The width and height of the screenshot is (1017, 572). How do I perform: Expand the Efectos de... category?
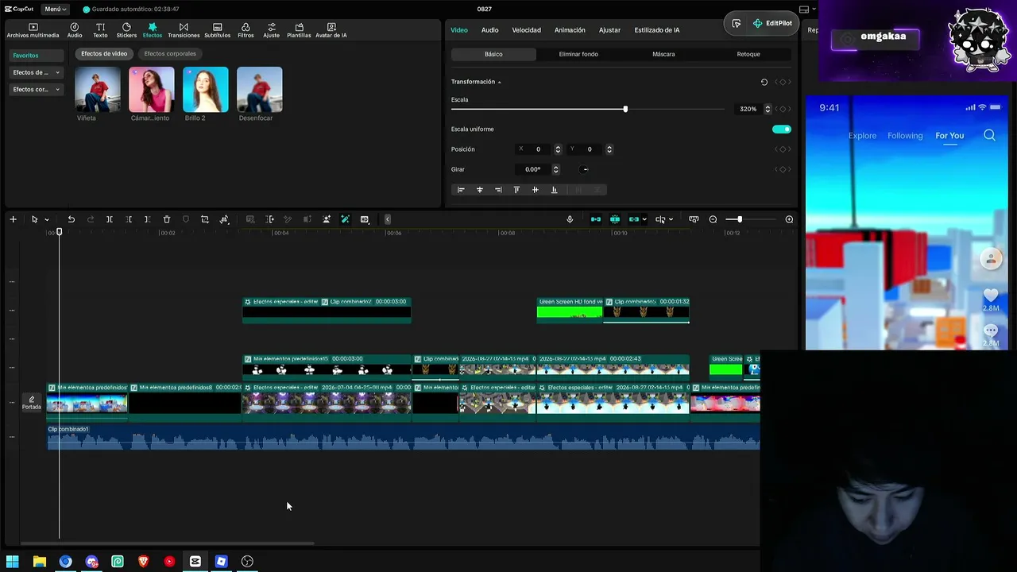[37, 72]
